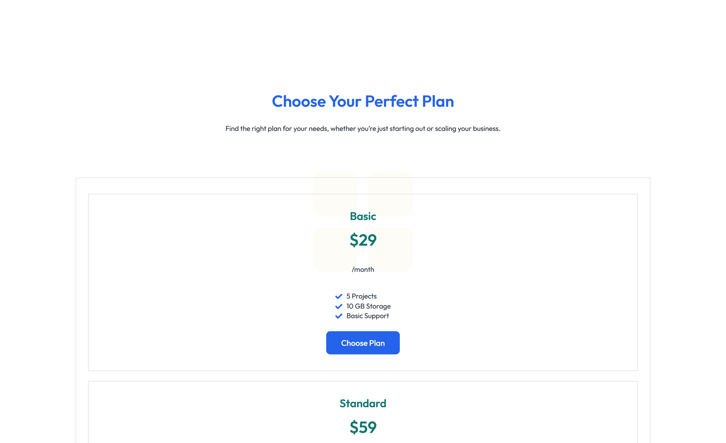Select the 10 GB Storage feature entry
The width and height of the screenshot is (726, 443).
[368, 306]
